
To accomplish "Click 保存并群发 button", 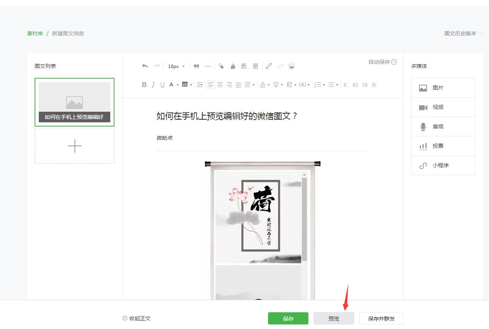I will point(381,318).
